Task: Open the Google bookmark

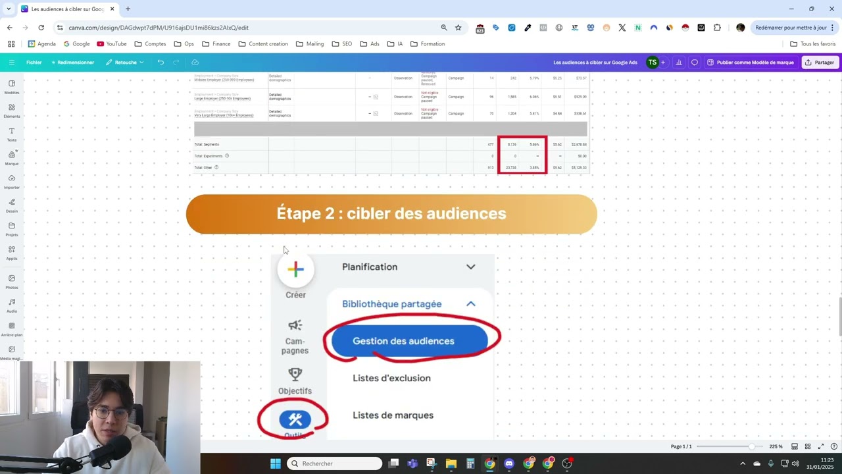Action: pos(76,44)
